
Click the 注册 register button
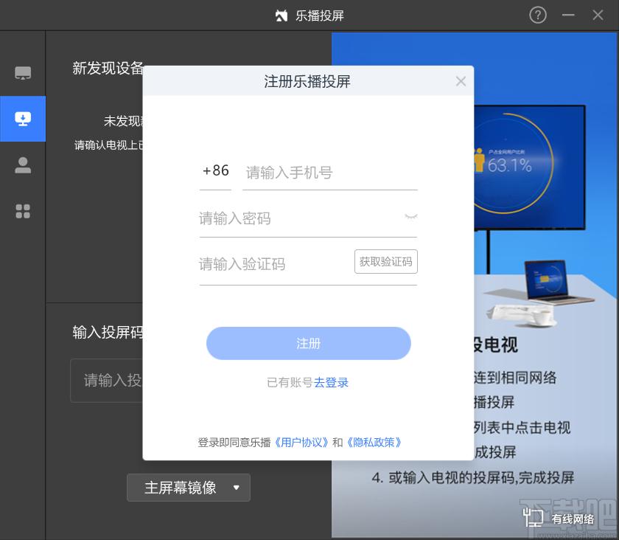point(309,343)
